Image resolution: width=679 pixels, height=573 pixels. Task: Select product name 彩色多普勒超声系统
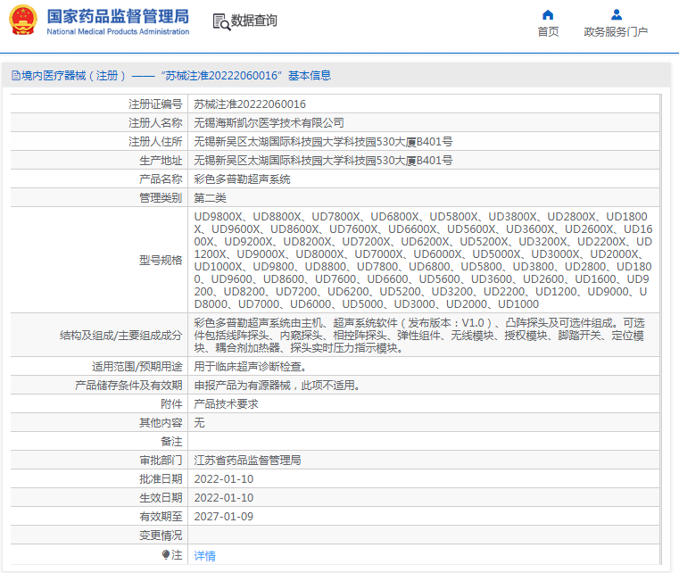tap(242, 179)
